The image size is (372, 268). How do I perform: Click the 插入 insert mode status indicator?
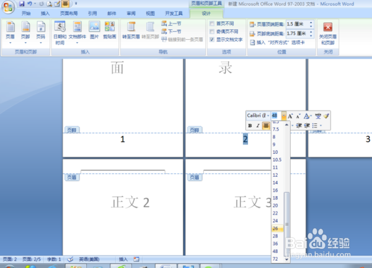[x=123, y=259]
